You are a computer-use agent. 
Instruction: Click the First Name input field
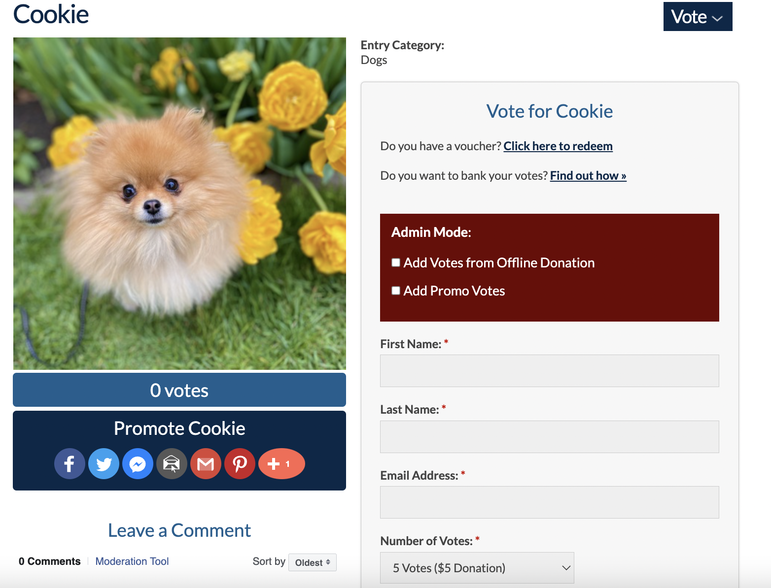point(549,371)
